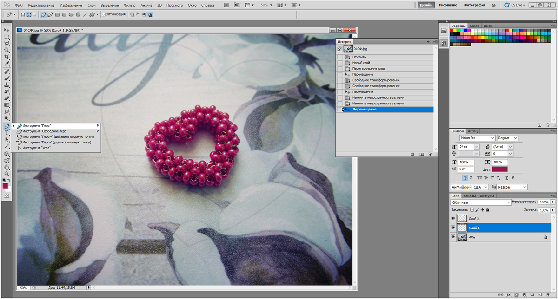
Task: Select the Type tool in the toolbox
Action: (x=7, y=133)
